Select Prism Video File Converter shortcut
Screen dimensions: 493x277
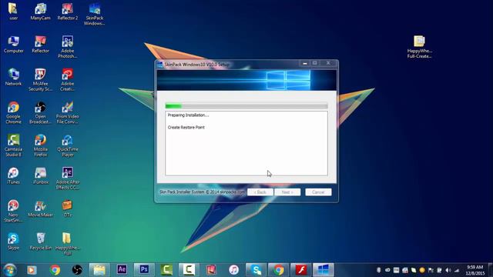[x=67, y=112]
